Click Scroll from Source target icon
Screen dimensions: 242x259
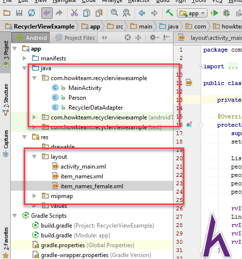[x=128, y=37]
